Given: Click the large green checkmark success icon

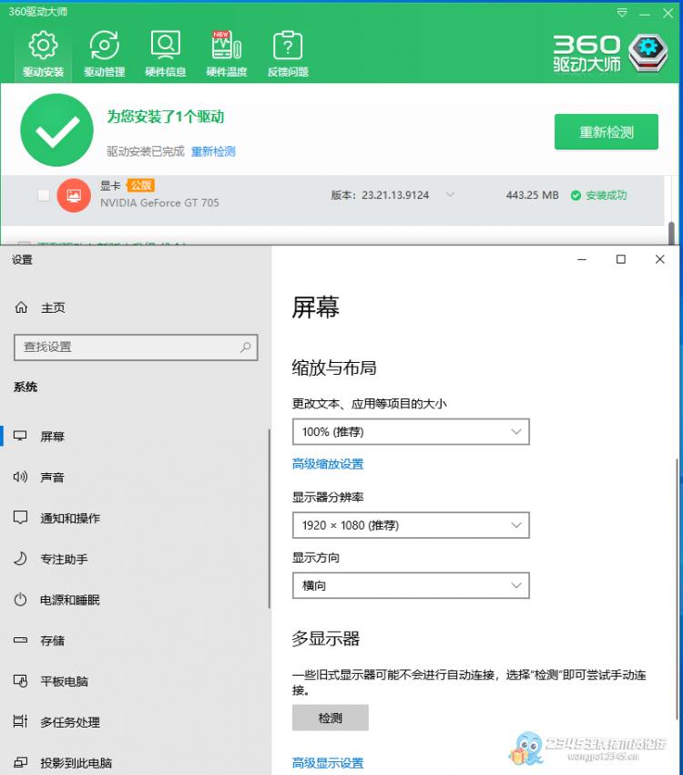Looking at the screenshot, I should pyautogui.click(x=56, y=130).
